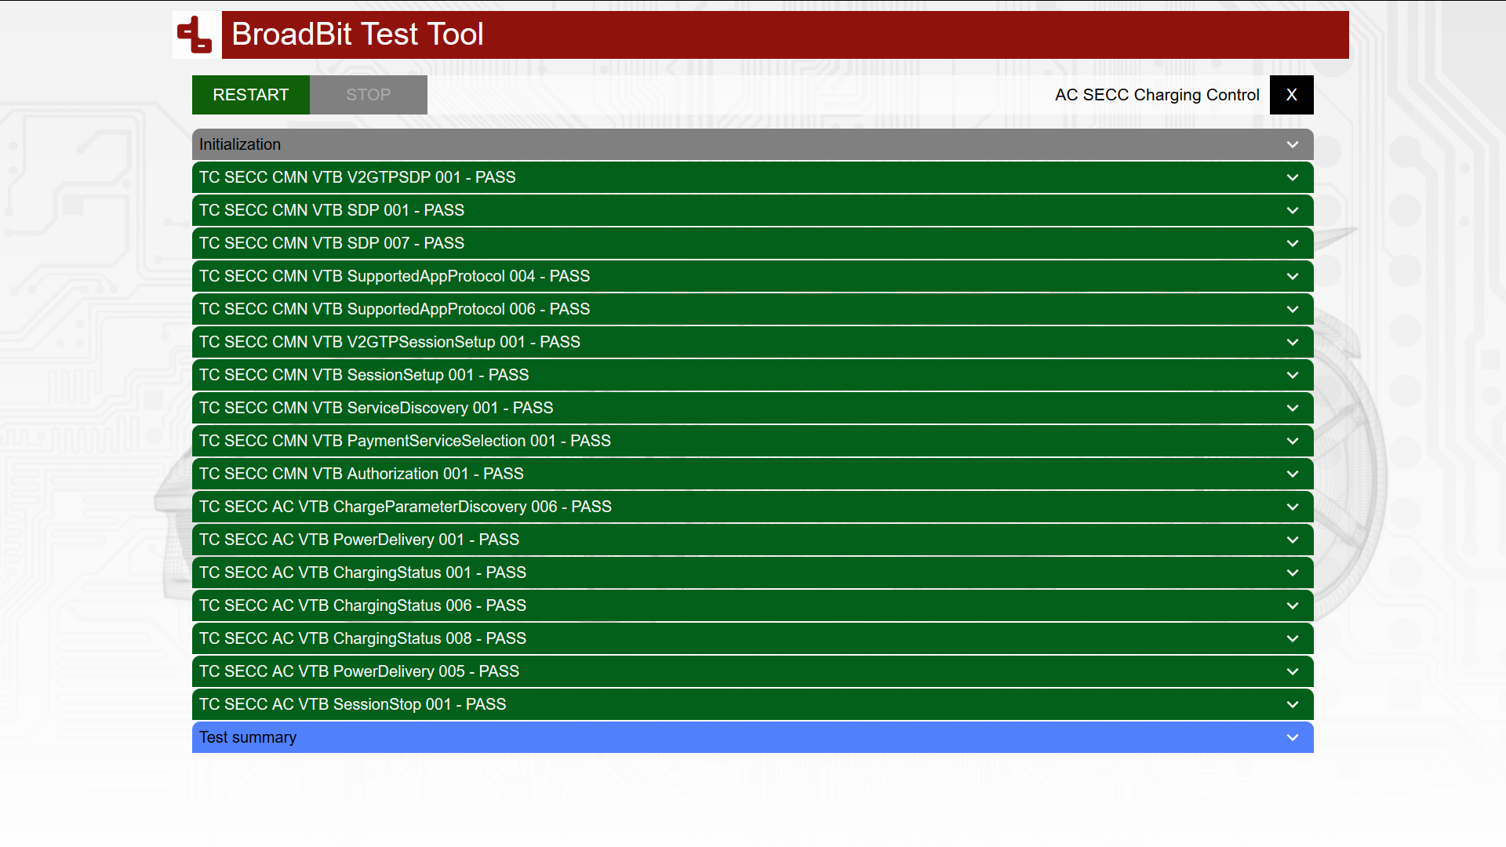
Task: Select 'ChargingStatus 008 - PASS' row text
Action: 362,638
